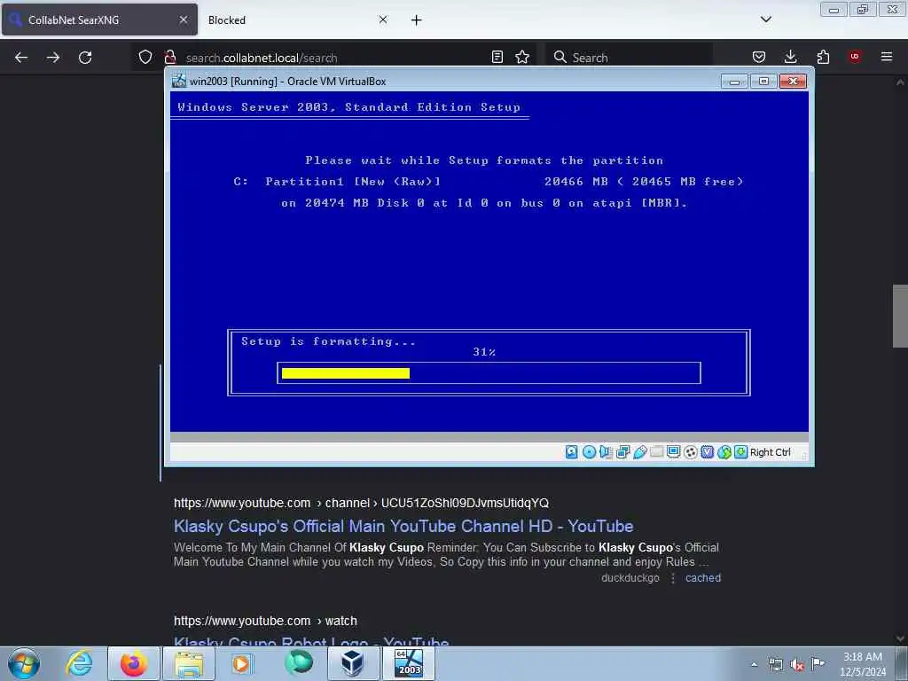The width and height of the screenshot is (908, 681).
Task: Click the keyboard capture green arrow icon
Action: point(740,452)
